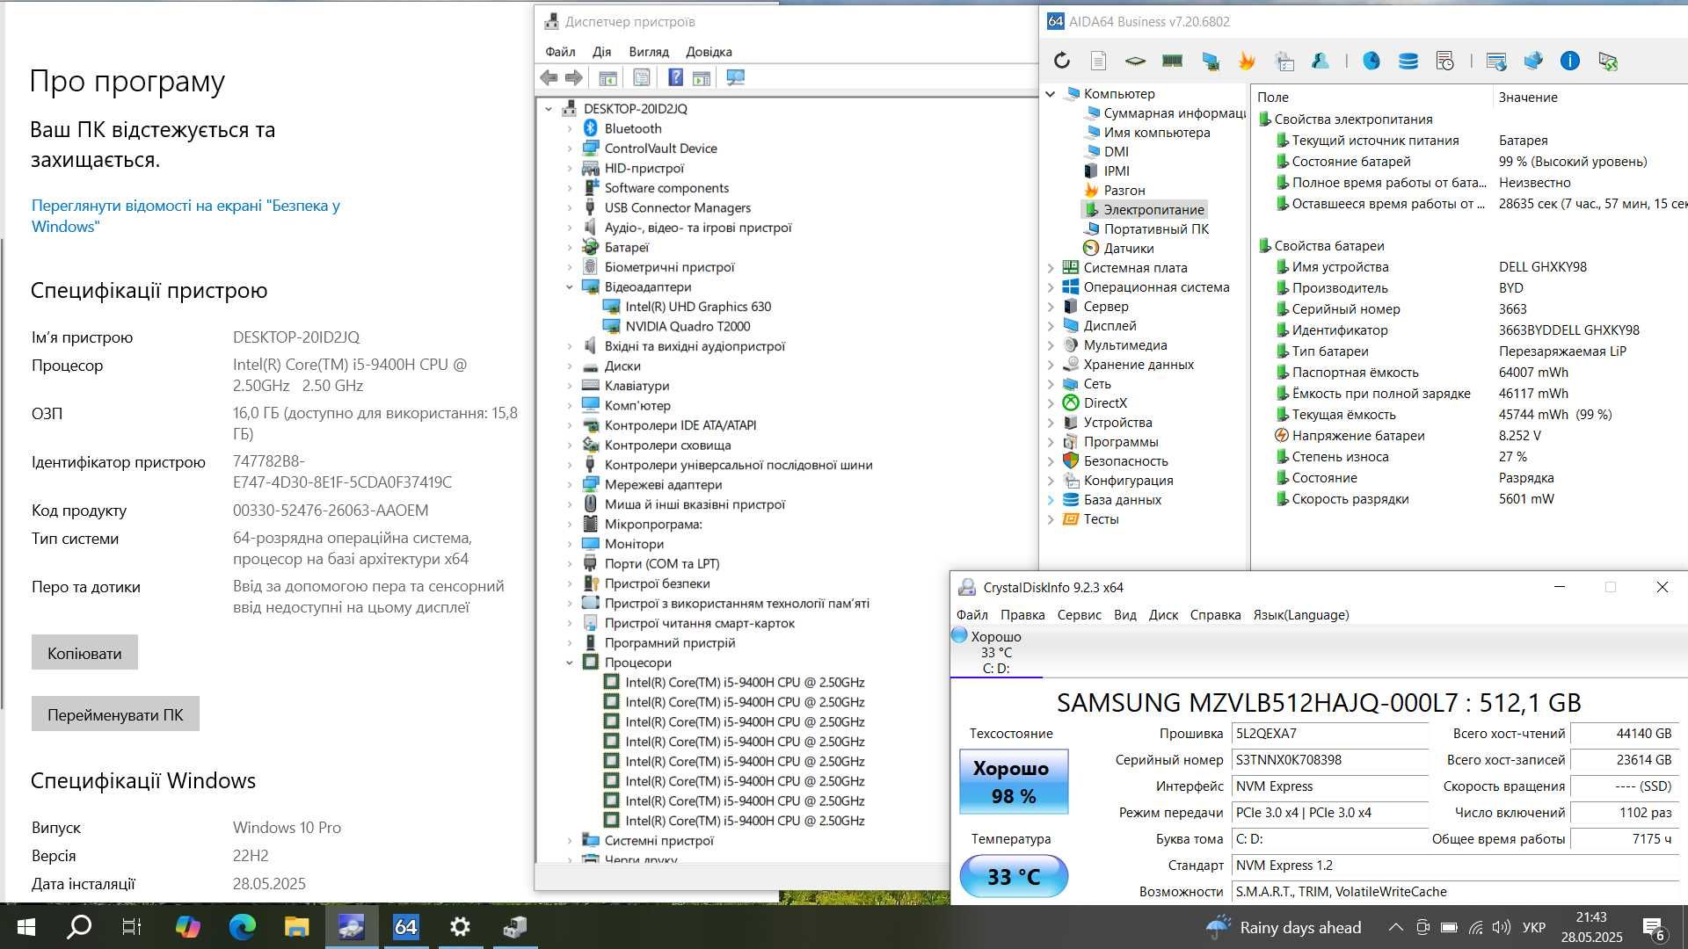Open the Start menu on the taskbar
This screenshot has width=1688, height=949.
click(x=25, y=927)
